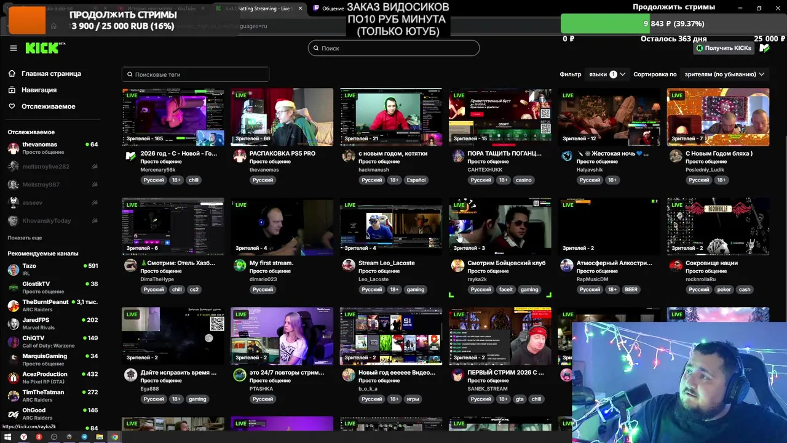
Task: Click facelit tag on rayka2k stream
Action: tap(506, 290)
